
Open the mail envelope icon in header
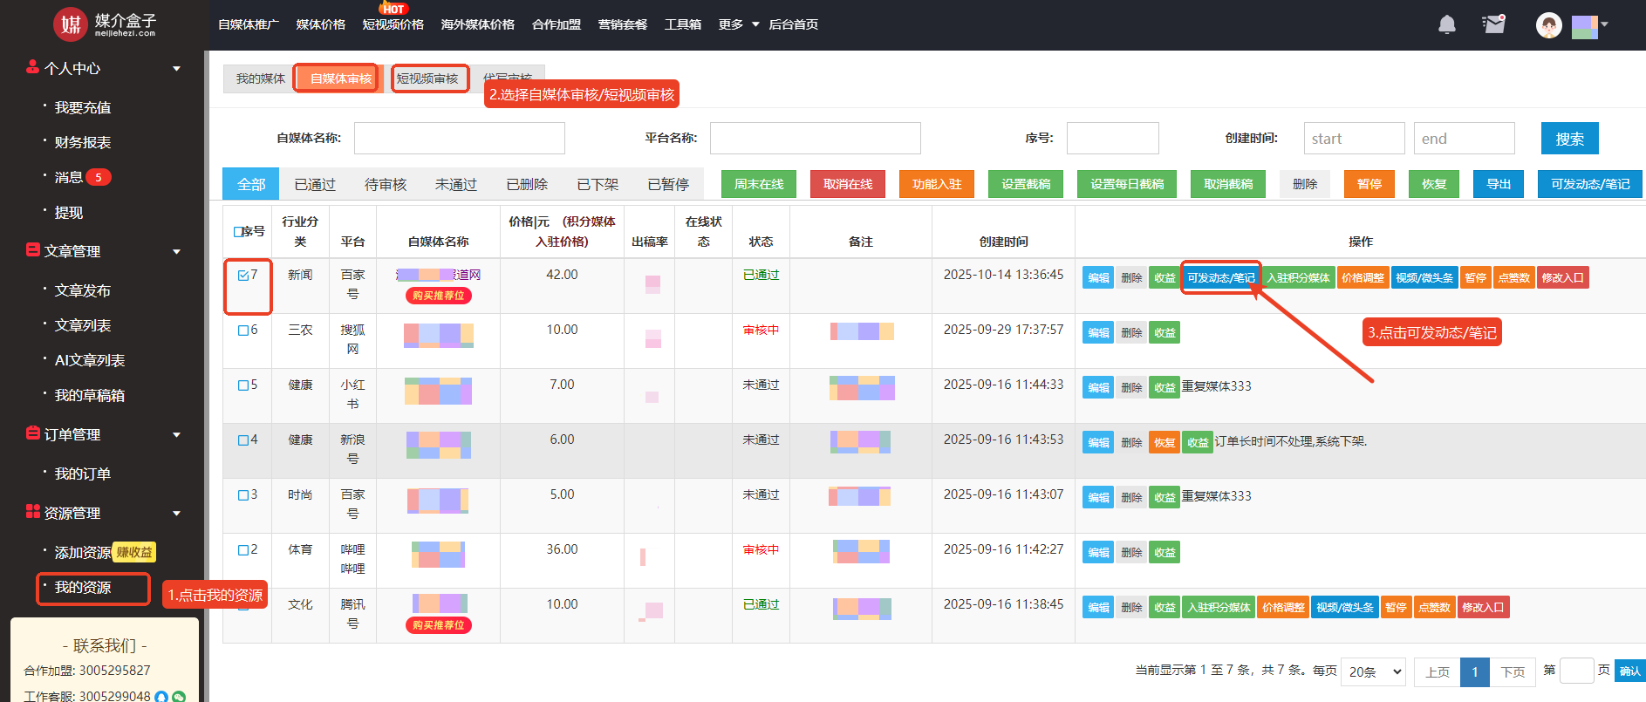pyautogui.click(x=1493, y=24)
